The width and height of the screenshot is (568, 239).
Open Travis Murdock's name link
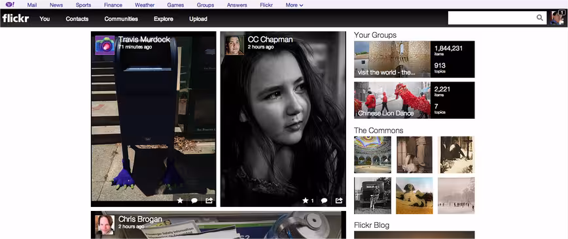144,39
